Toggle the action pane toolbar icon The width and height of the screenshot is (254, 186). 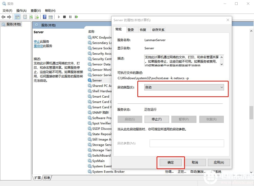(51, 17)
